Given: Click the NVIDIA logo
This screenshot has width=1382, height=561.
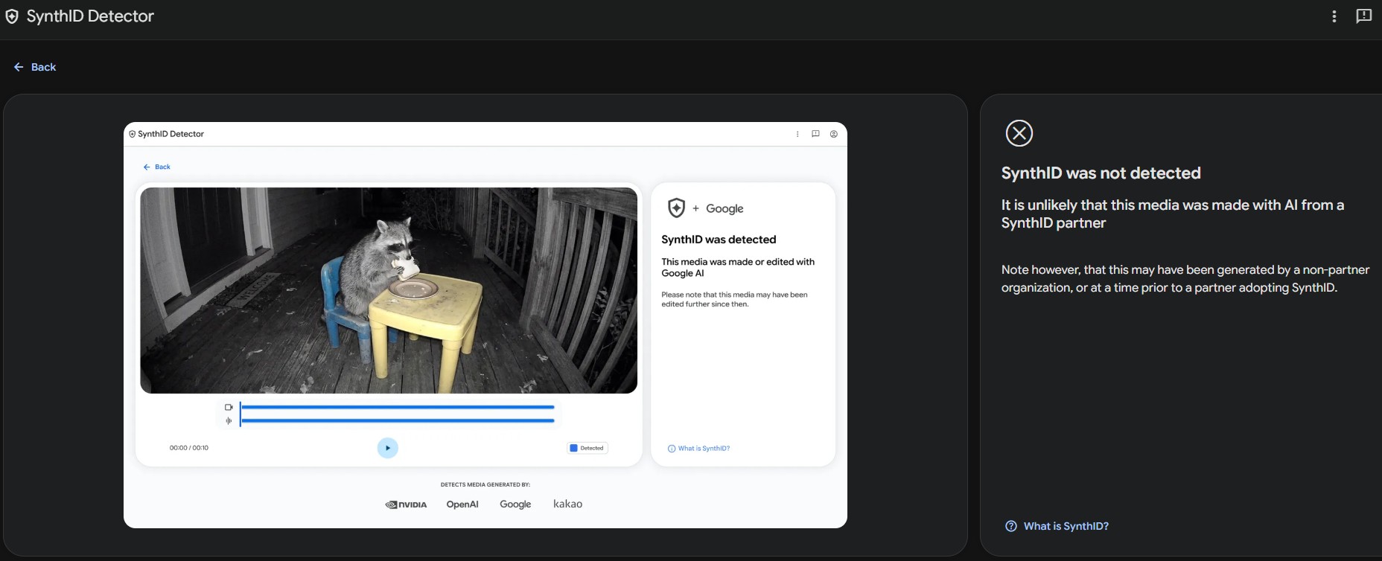Looking at the screenshot, I should click(x=406, y=504).
